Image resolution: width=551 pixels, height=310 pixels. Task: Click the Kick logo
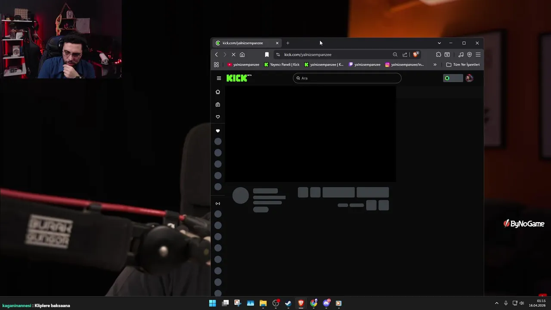pos(239,78)
